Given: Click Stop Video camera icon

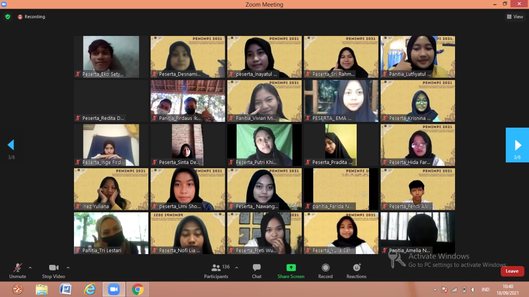Looking at the screenshot, I should pos(54,268).
